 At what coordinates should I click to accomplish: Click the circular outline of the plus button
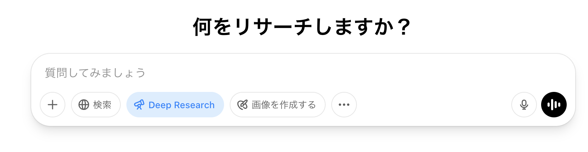53,105
